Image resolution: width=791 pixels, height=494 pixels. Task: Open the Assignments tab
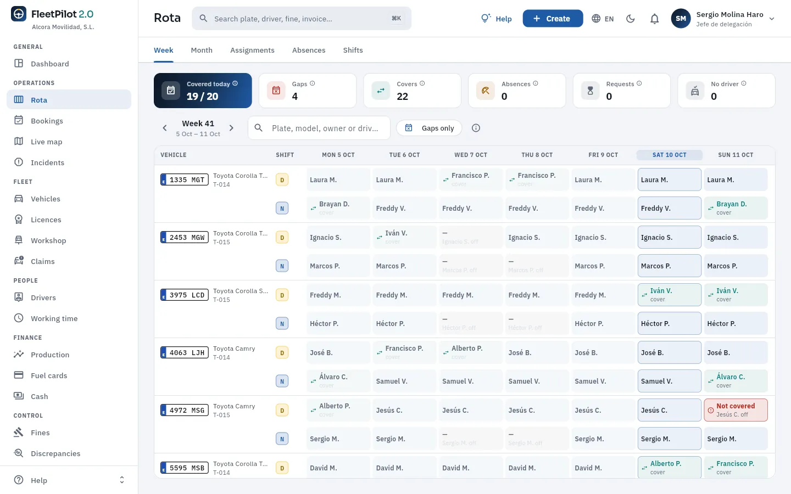coord(252,50)
